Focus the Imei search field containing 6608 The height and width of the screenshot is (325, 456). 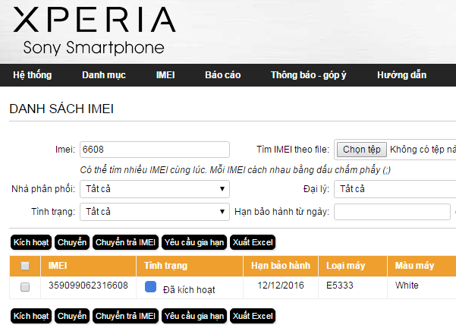[x=155, y=150]
